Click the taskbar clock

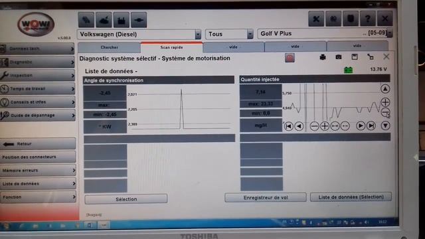pos(382,222)
